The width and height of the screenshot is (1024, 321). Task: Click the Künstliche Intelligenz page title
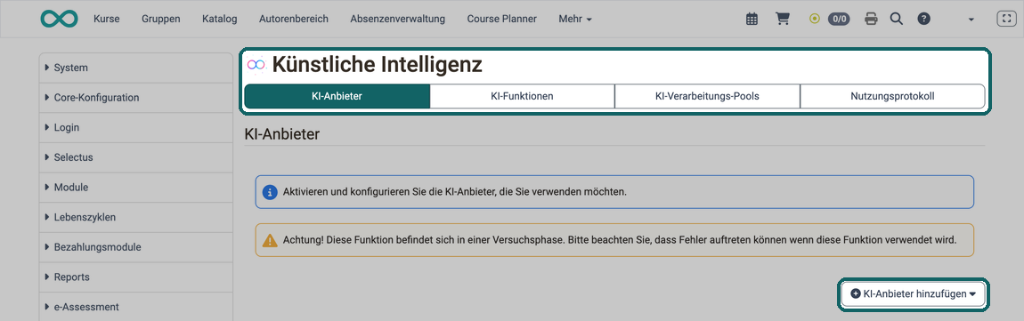pyautogui.click(x=378, y=65)
